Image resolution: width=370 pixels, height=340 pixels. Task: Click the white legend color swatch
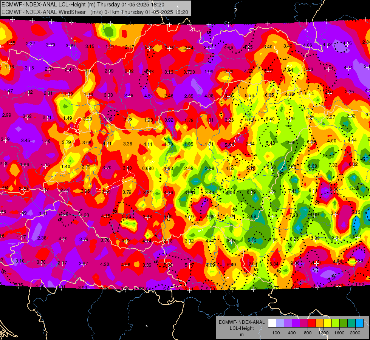click(272, 323)
